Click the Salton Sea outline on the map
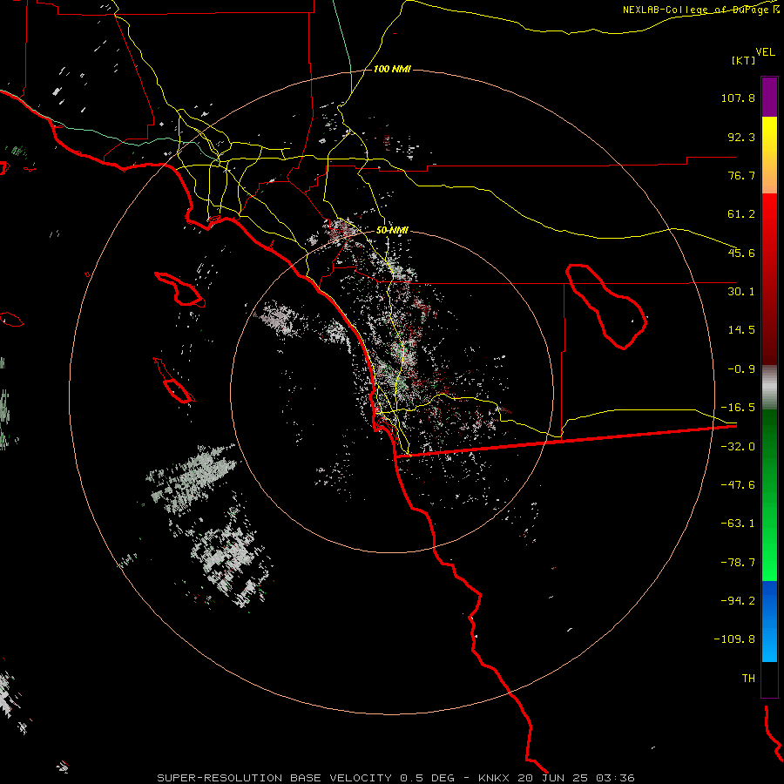The image size is (784, 784). pyautogui.click(x=606, y=307)
